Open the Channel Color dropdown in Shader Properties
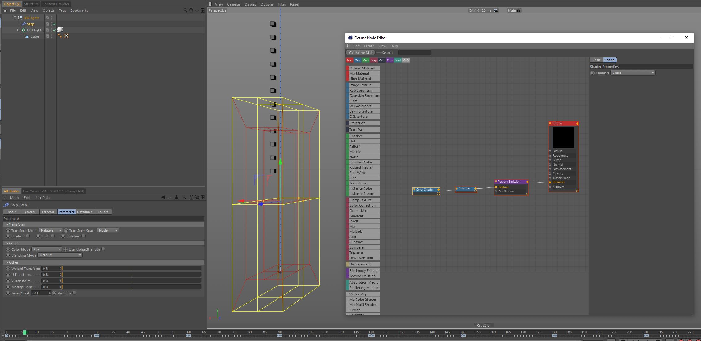Viewport: 701px width, 341px height. pos(633,73)
